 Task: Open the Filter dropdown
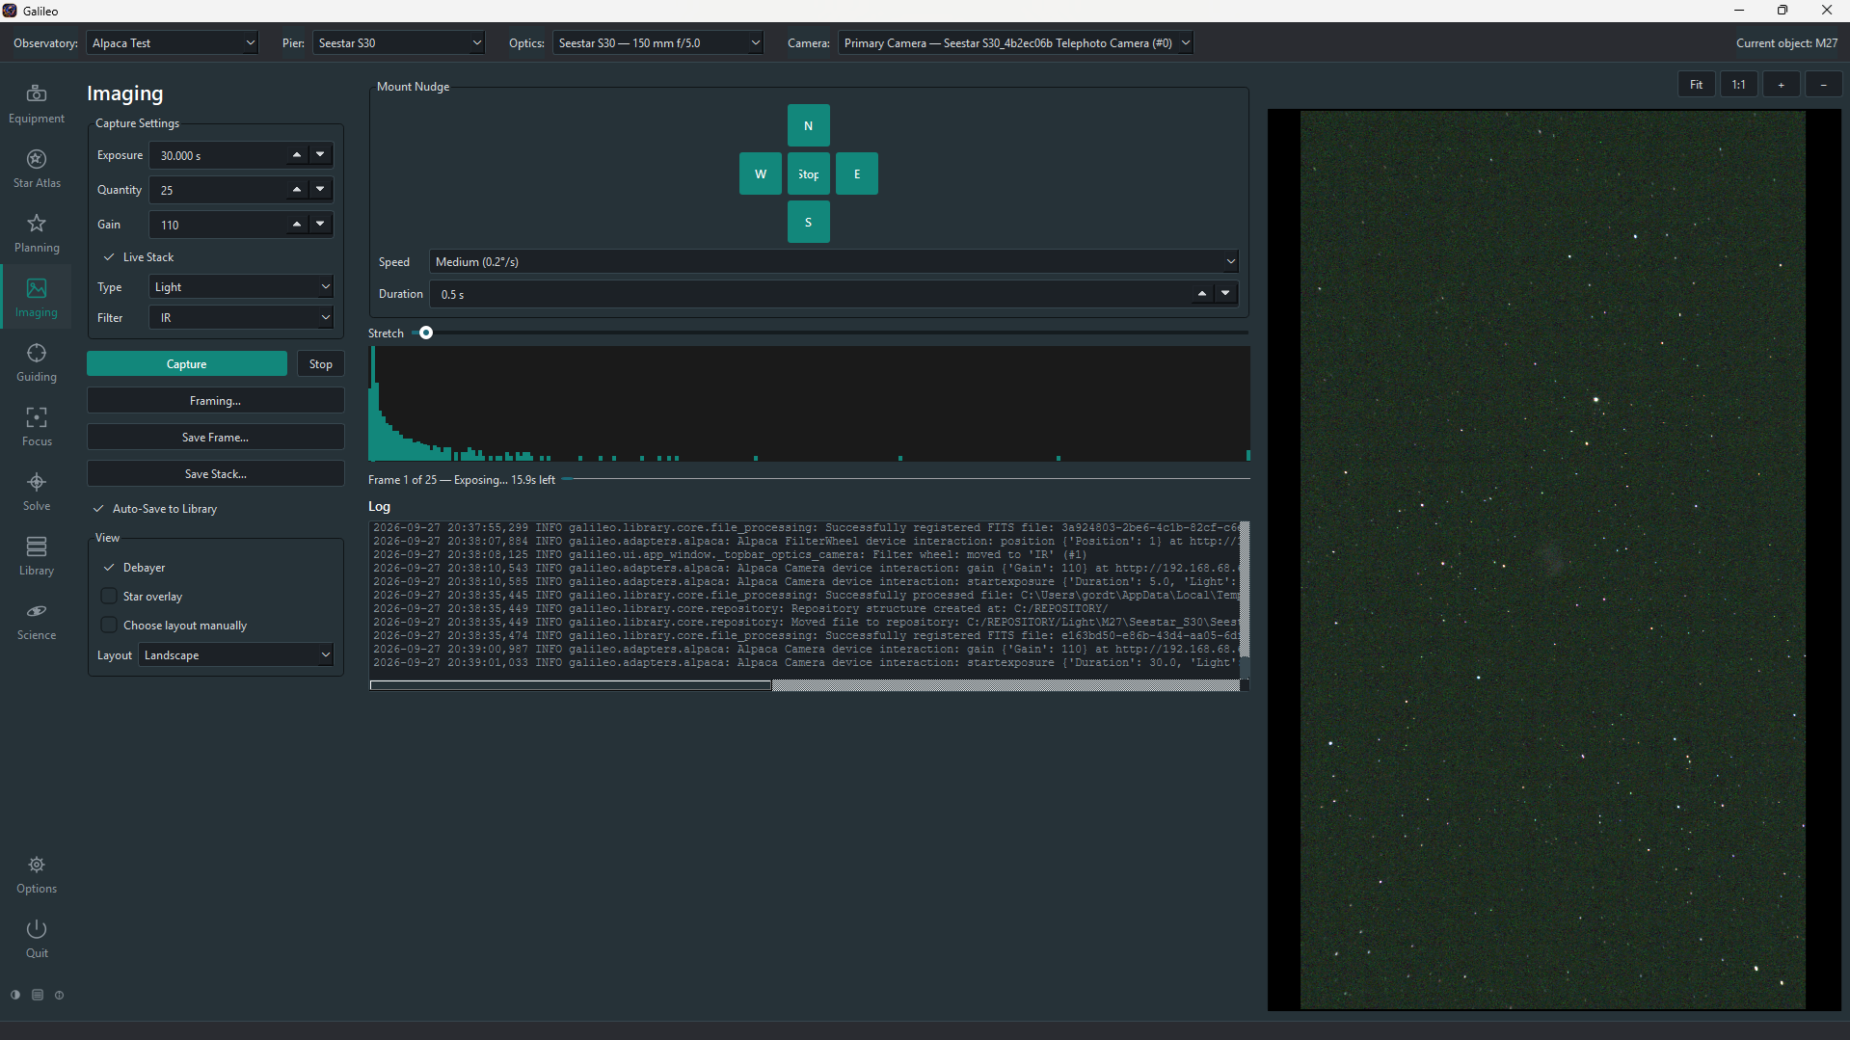[242, 318]
